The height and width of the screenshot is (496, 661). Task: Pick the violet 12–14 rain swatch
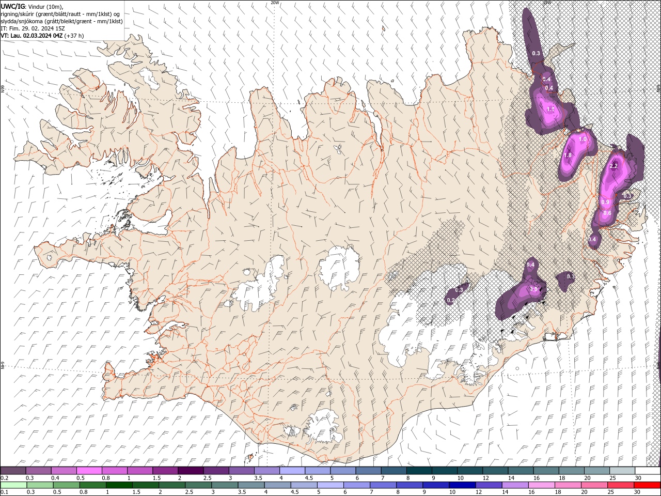point(489,485)
